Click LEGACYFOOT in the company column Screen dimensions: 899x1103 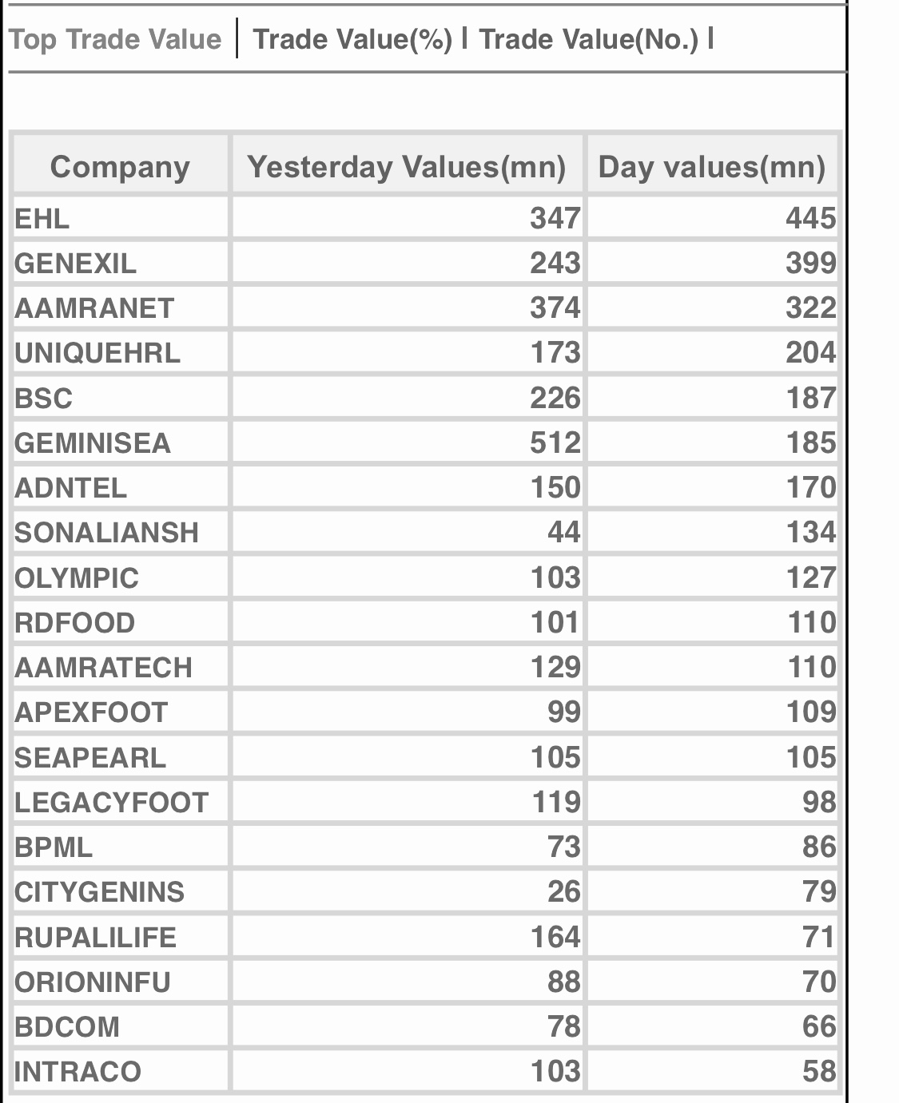[111, 802]
